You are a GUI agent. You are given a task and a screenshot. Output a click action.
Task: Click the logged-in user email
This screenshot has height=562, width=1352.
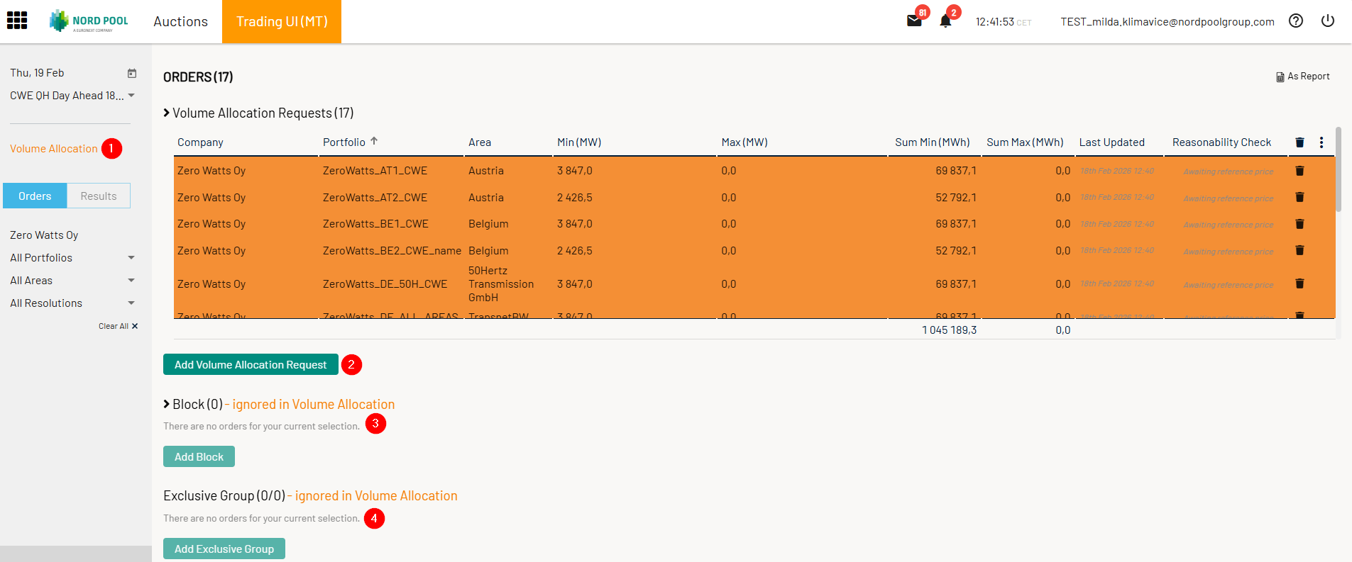coord(1167,22)
